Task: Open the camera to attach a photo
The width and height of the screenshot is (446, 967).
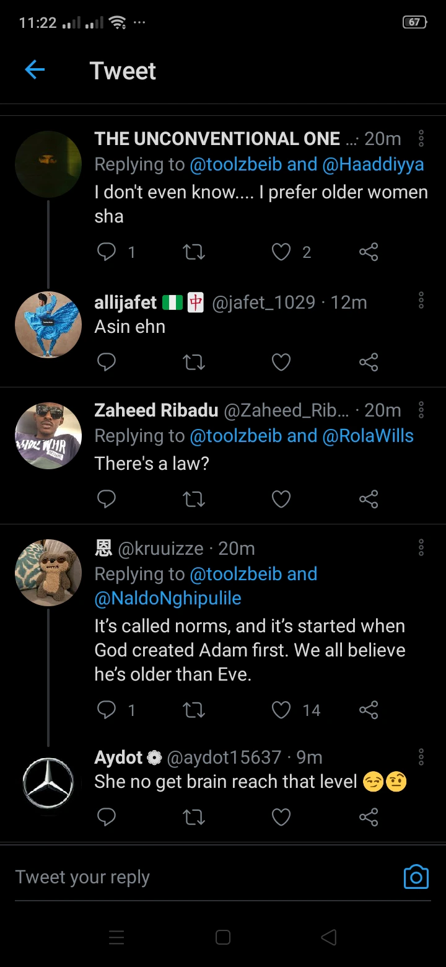Action: point(416,877)
